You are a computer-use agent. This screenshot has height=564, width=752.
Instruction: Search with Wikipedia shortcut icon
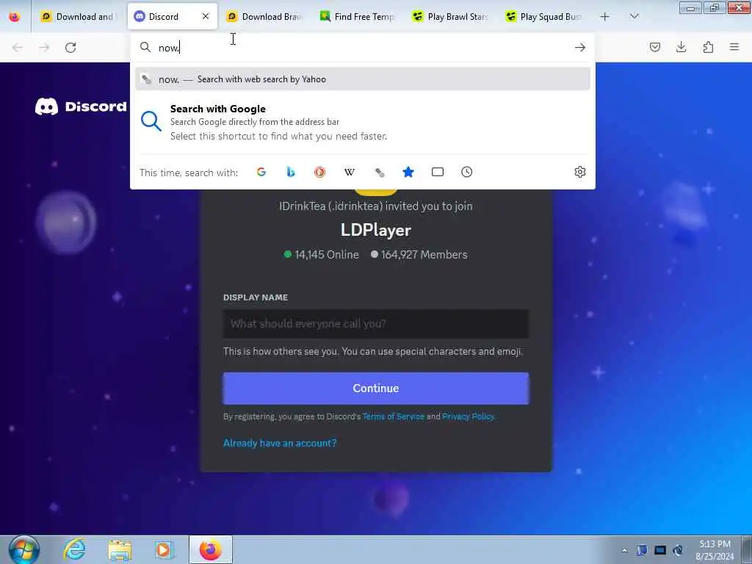(x=350, y=172)
